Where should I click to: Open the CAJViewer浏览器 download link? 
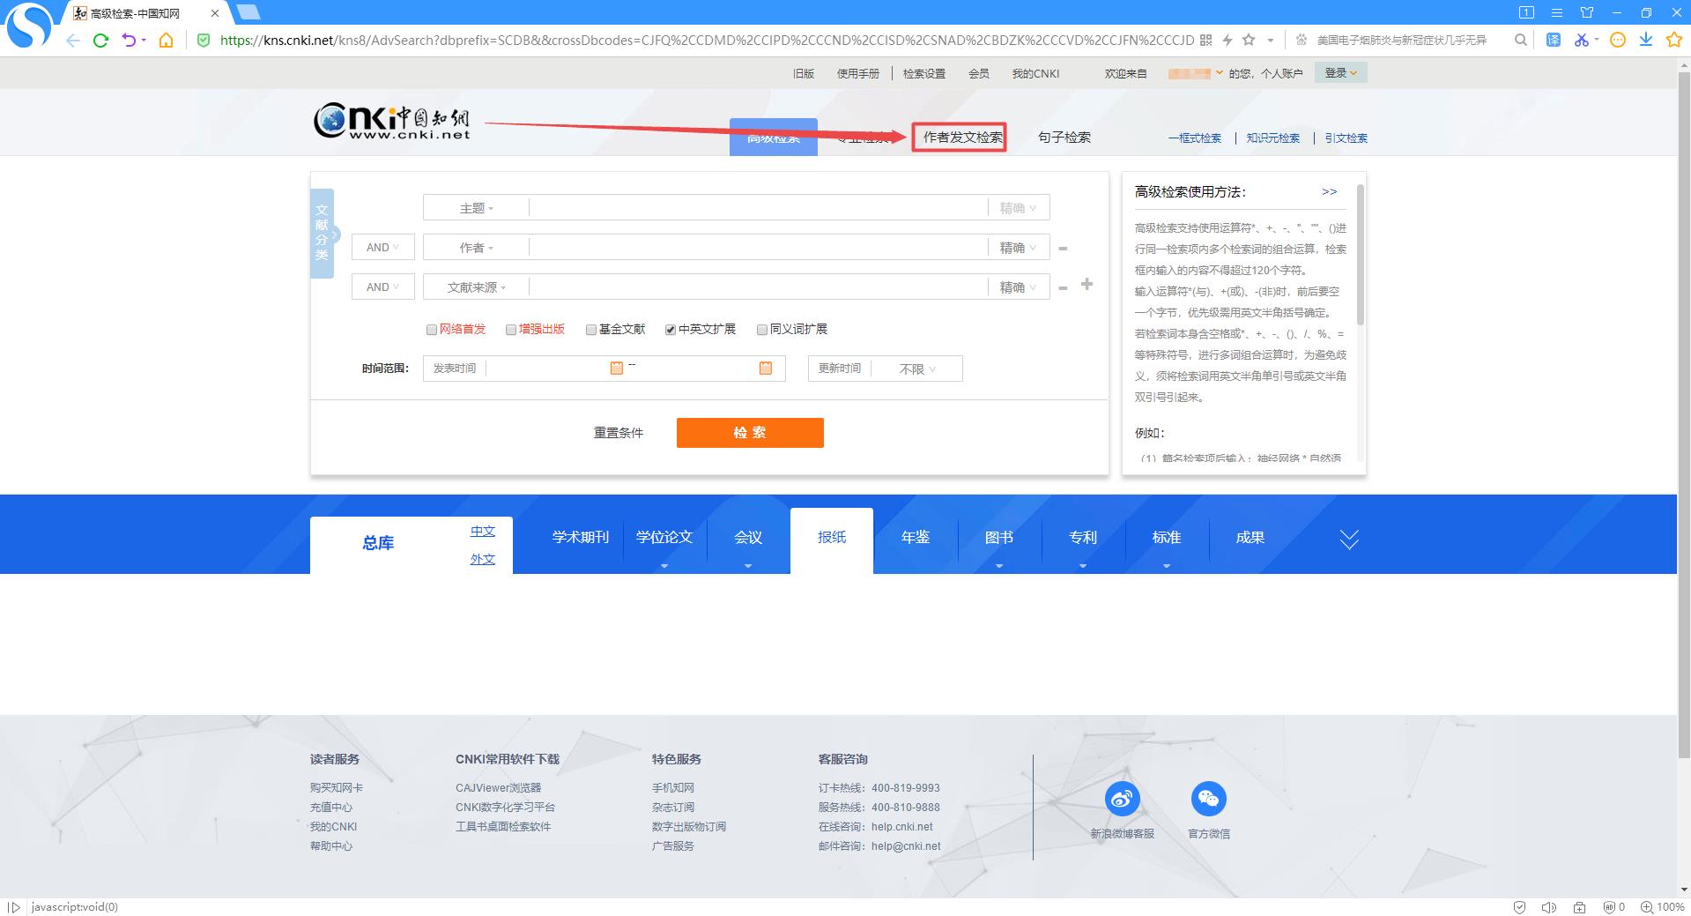coord(499,788)
